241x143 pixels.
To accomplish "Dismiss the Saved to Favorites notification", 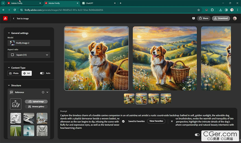I will click(x=172, y=121).
